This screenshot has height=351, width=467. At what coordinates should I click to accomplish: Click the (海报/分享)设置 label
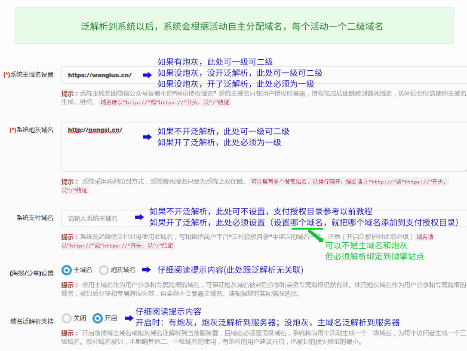[31, 273]
